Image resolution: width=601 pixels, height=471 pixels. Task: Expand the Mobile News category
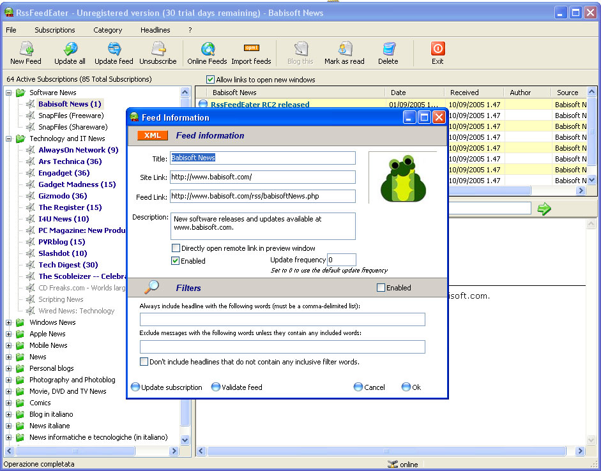click(8, 345)
